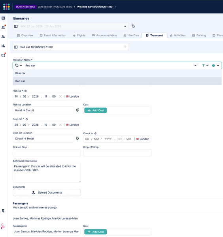This screenshot has width=223, height=237.
Task: Select Red car from the dropdown list
Action: (117, 81)
